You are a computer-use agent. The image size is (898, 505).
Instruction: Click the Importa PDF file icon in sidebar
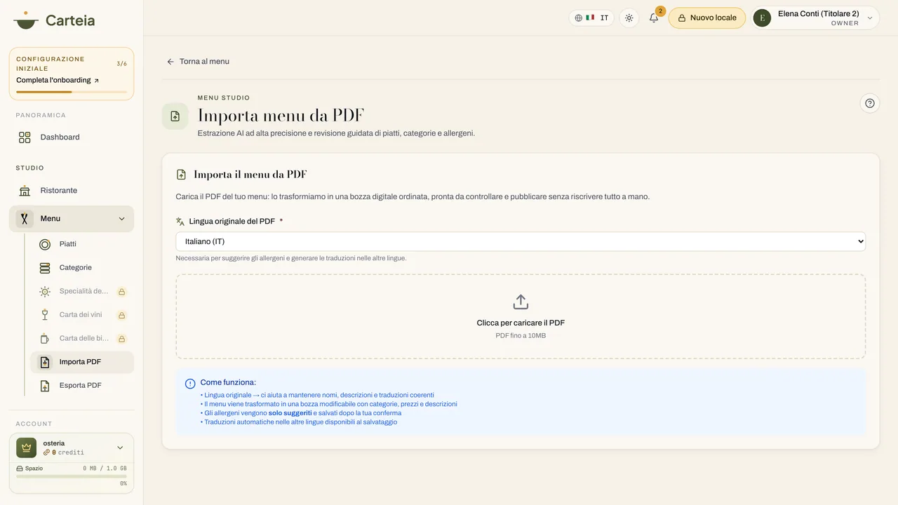45,362
